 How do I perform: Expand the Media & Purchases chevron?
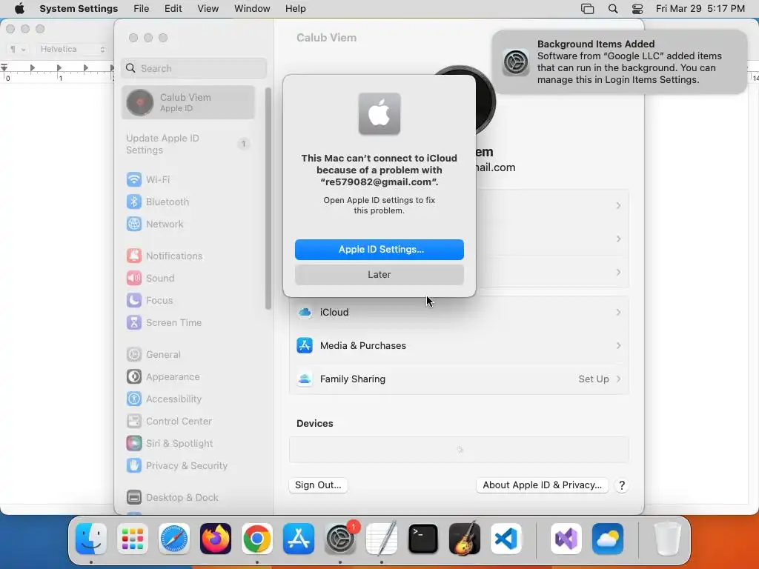pos(618,346)
